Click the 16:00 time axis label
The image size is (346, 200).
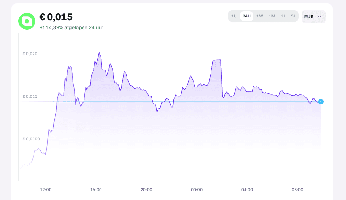tap(96, 190)
